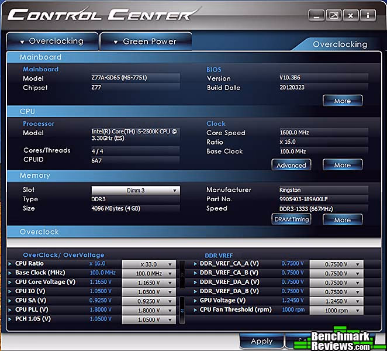Select the part number 9905403-189A00LF
The height and width of the screenshot is (351, 387).
pyautogui.click(x=303, y=199)
